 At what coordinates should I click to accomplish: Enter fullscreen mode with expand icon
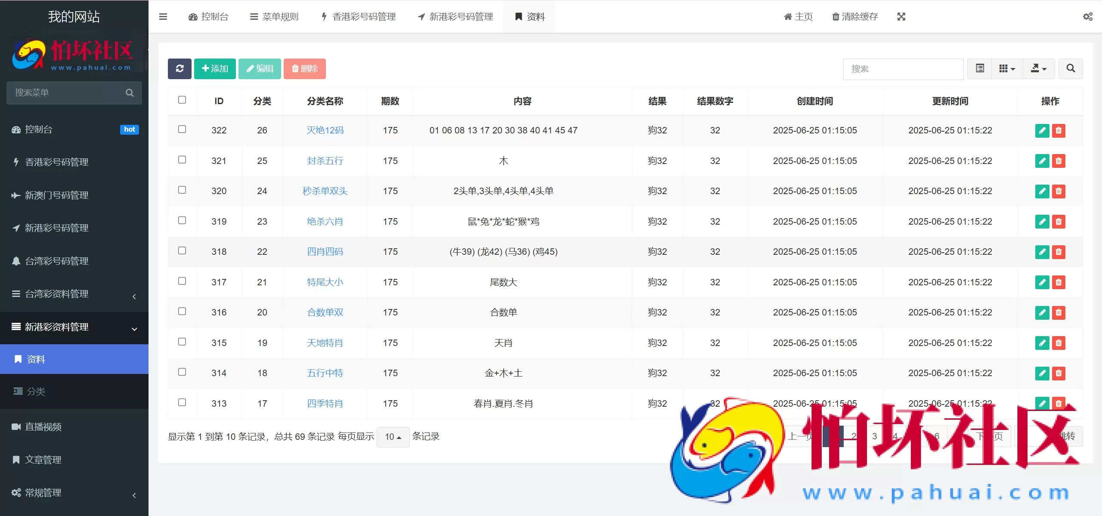tap(902, 16)
